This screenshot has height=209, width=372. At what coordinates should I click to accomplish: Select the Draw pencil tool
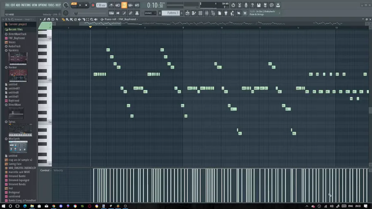click(63, 19)
